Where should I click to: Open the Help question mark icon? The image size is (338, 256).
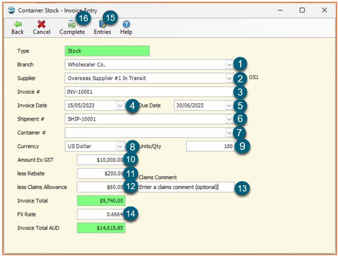pyautogui.click(x=126, y=24)
